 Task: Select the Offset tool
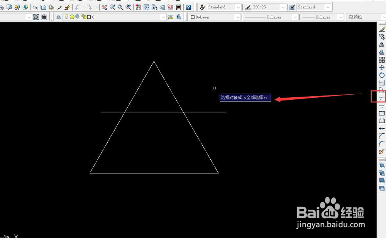[x=382, y=52]
